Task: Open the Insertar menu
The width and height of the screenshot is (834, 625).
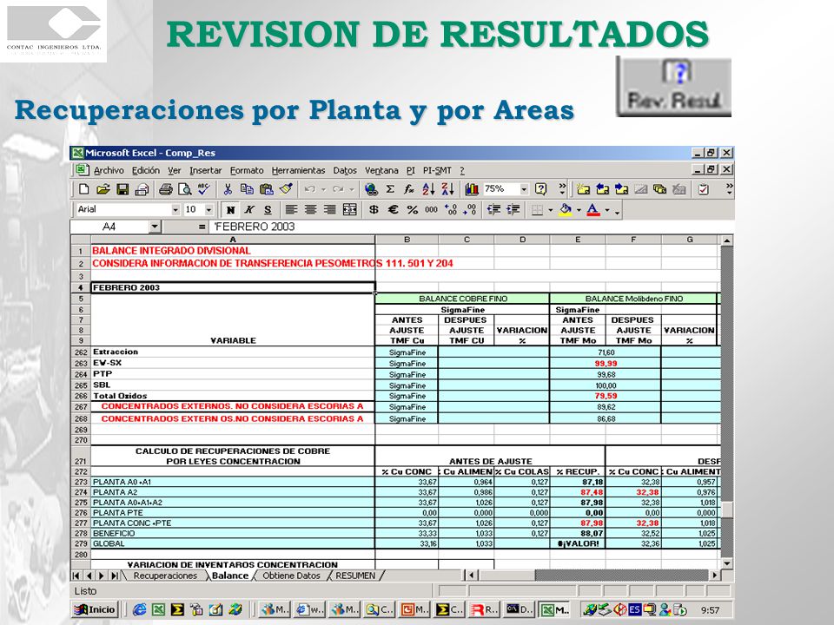Action: (x=205, y=171)
